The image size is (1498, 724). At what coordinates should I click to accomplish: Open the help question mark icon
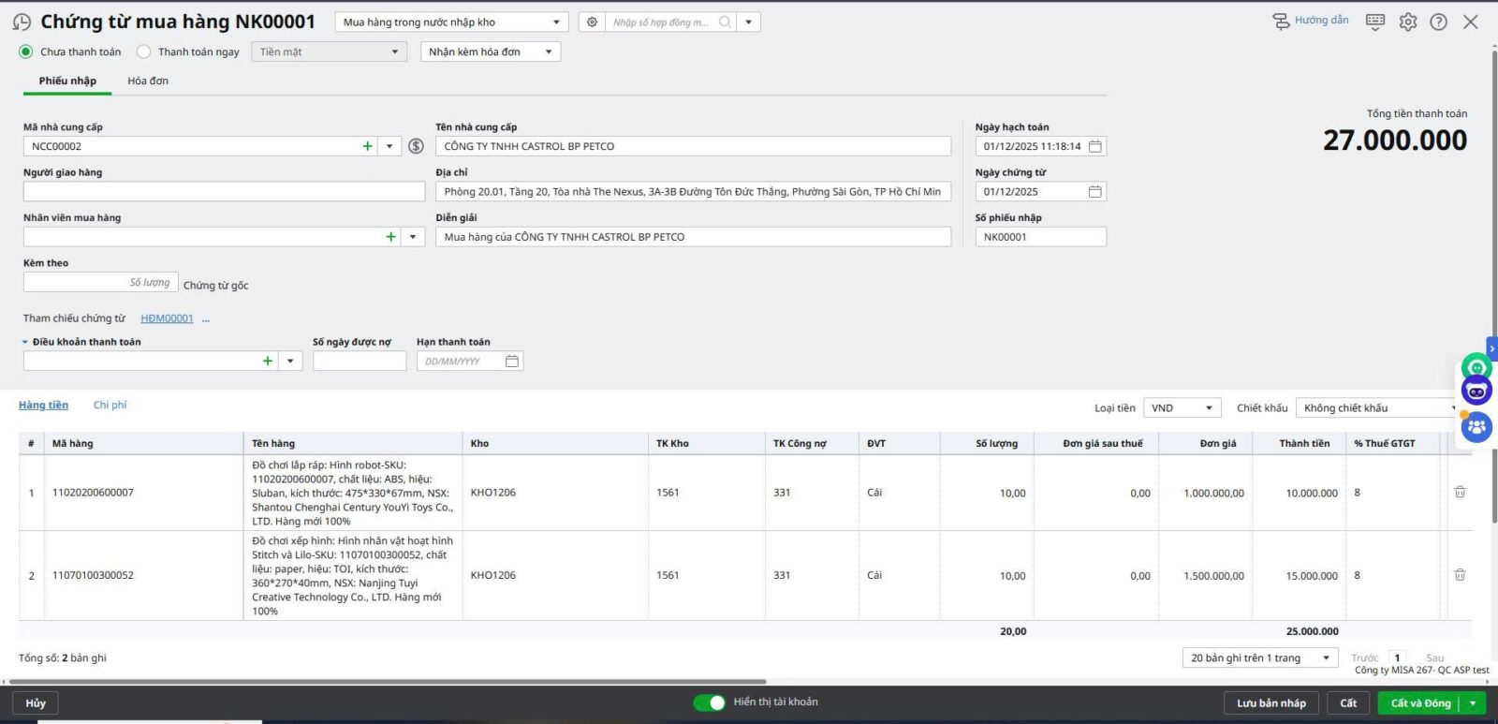pyautogui.click(x=1438, y=22)
